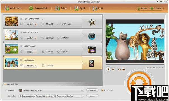
Task: Click the HAPPY HOME file name text
Action: coord(30,46)
